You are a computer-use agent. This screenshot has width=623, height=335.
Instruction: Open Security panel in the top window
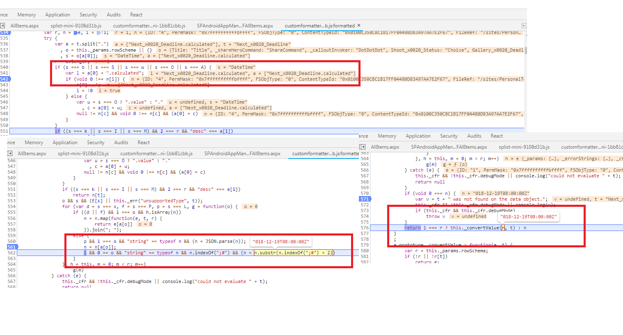click(x=88, y=15)
